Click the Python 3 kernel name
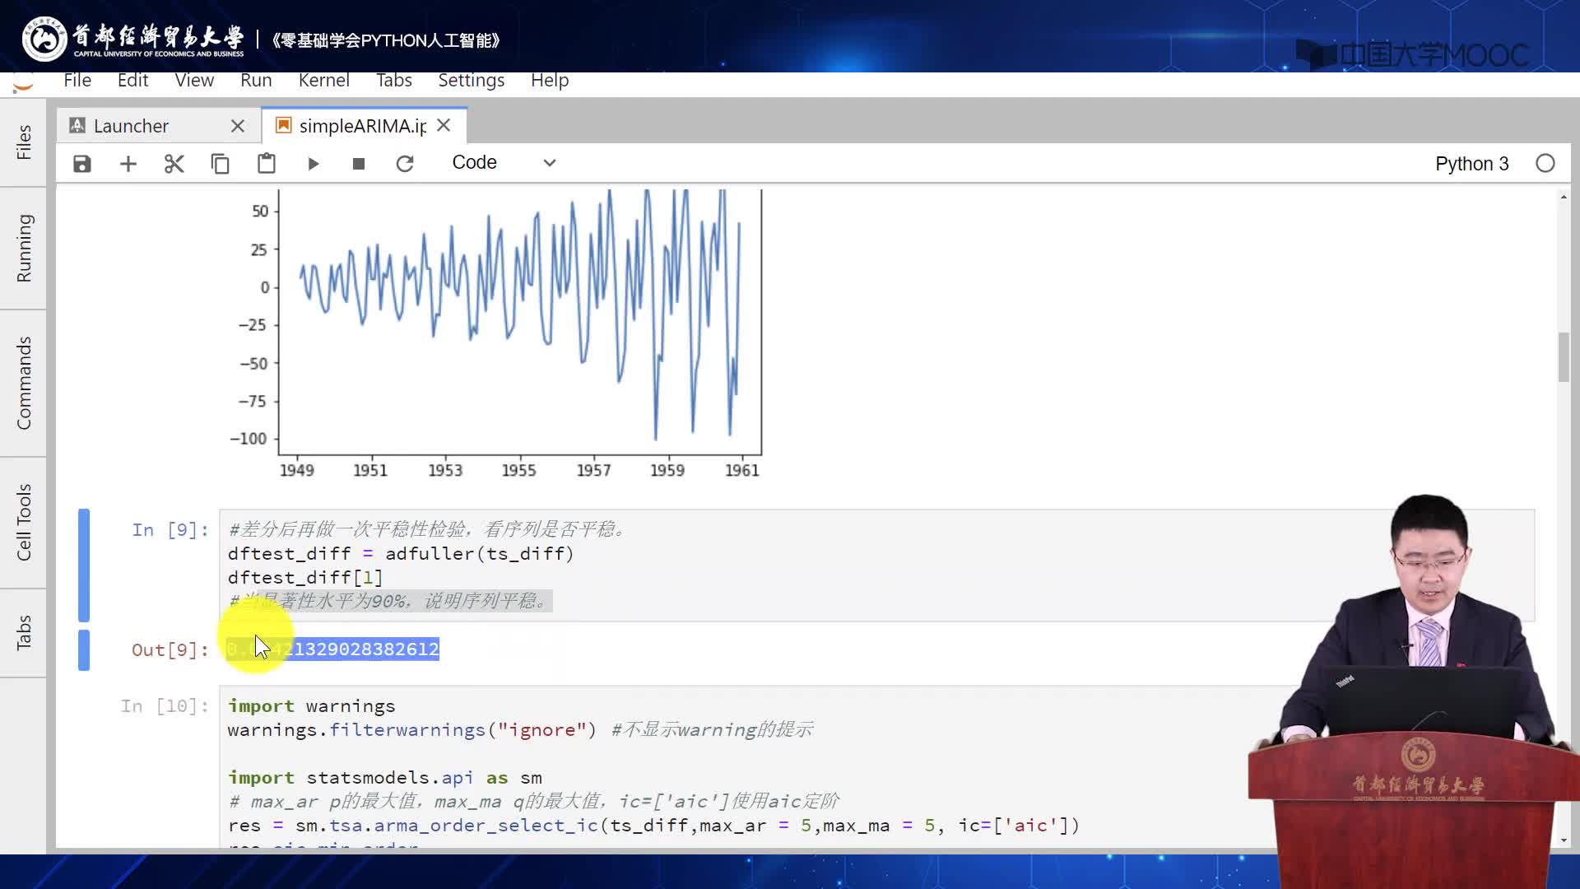Image resolution: width=1580 pixels, height=889 pixels. tap(1471, 164)
